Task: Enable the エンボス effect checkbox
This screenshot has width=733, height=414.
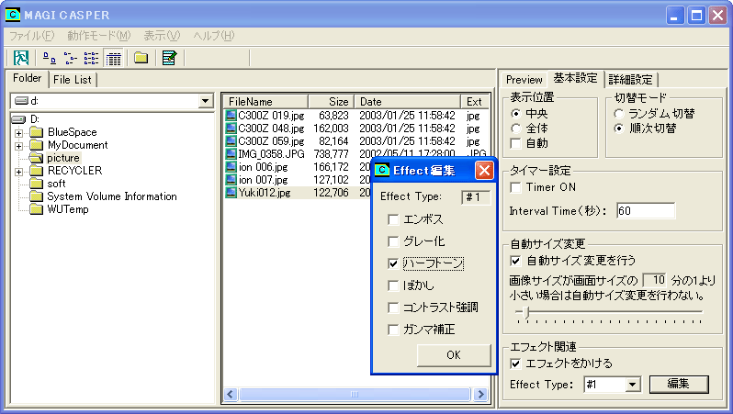Action: pyautogui.click(x=393, y=219)
